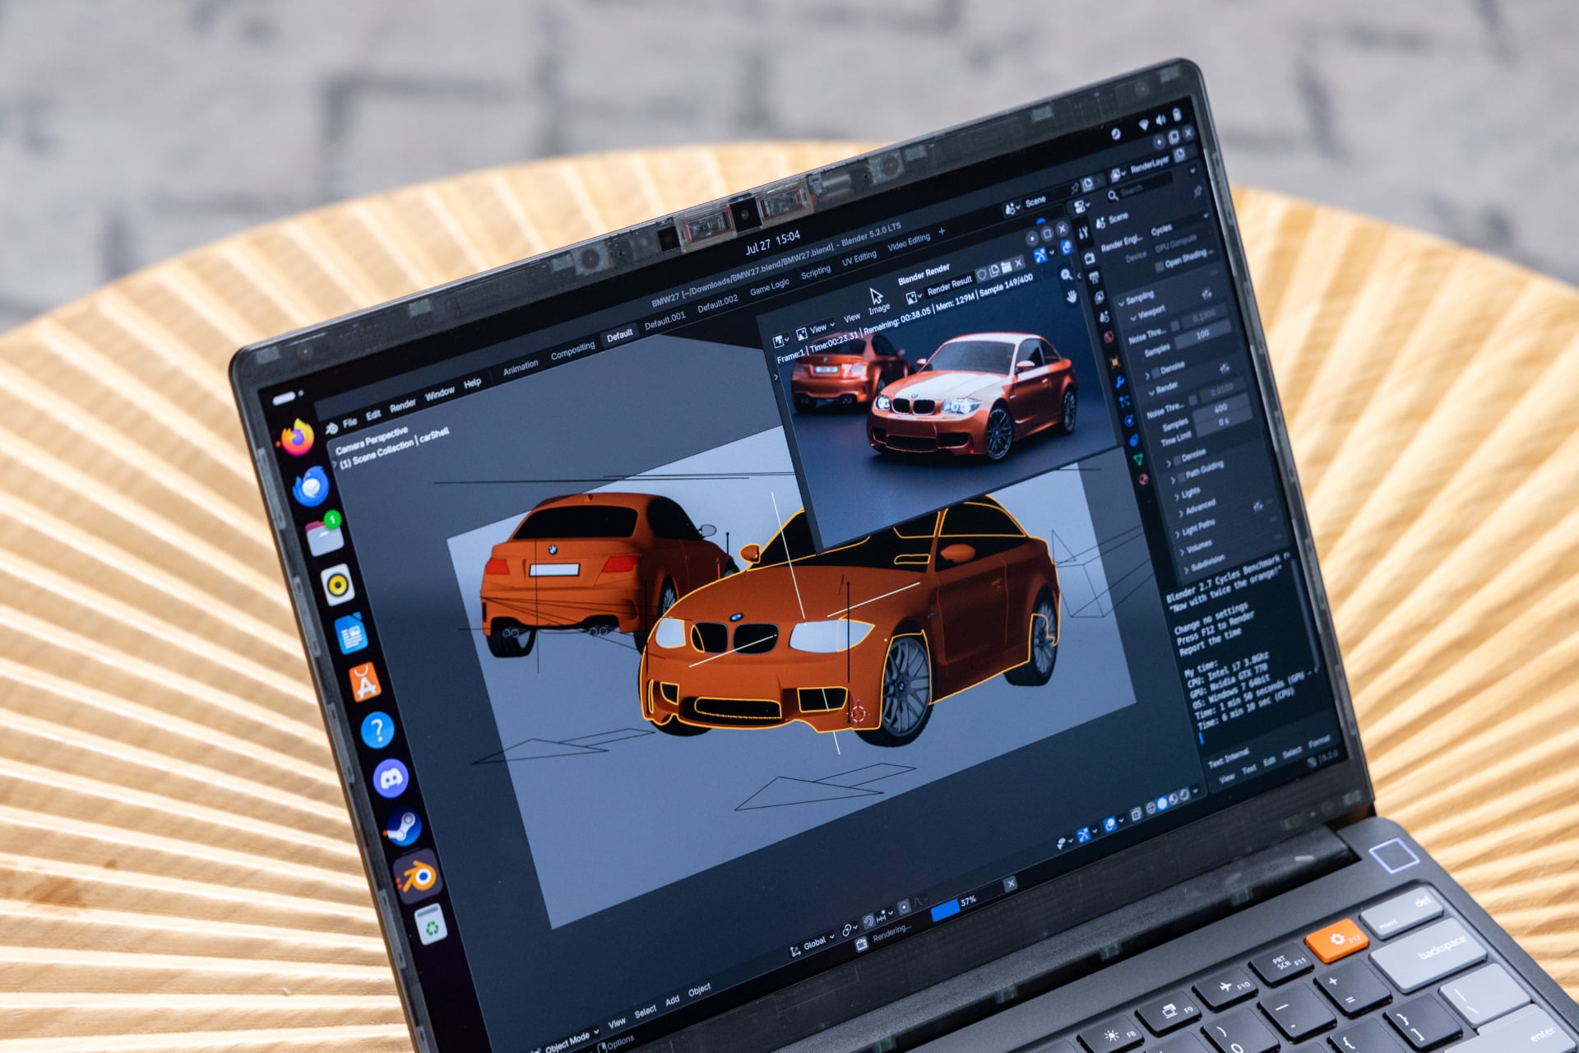Screen dimensions: 1579x1053
Task: Select the World properties red globe icon
Action: [1109, 337]
